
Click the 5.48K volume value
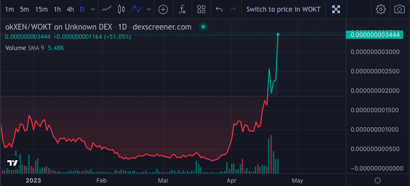click(56, 48)
